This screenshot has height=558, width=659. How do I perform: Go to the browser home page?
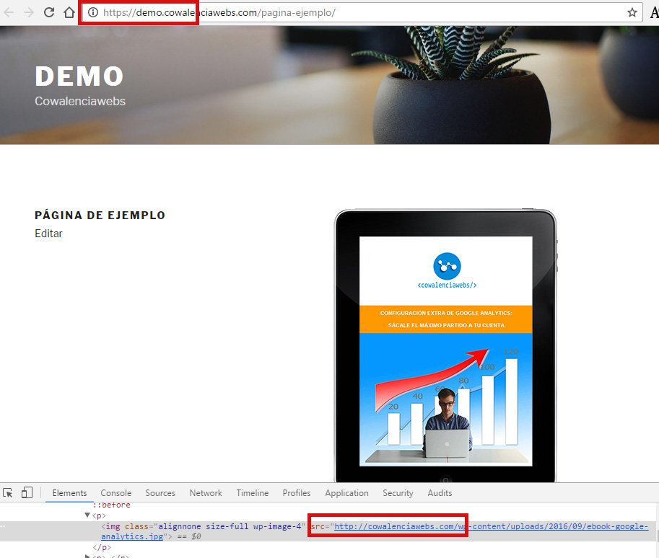[x=69, y=12]
